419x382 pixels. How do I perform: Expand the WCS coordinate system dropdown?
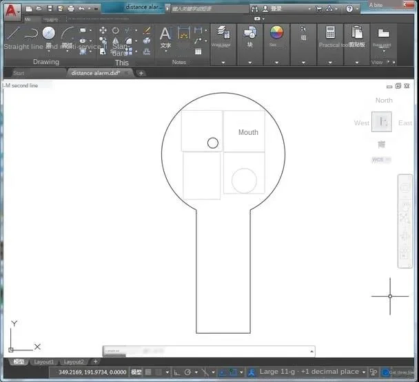coord(380,160)
